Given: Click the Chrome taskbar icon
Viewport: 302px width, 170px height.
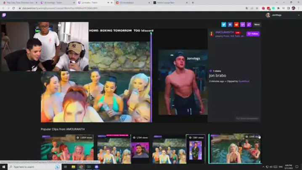Looking at the screenshot, I should tap(81, 167).
